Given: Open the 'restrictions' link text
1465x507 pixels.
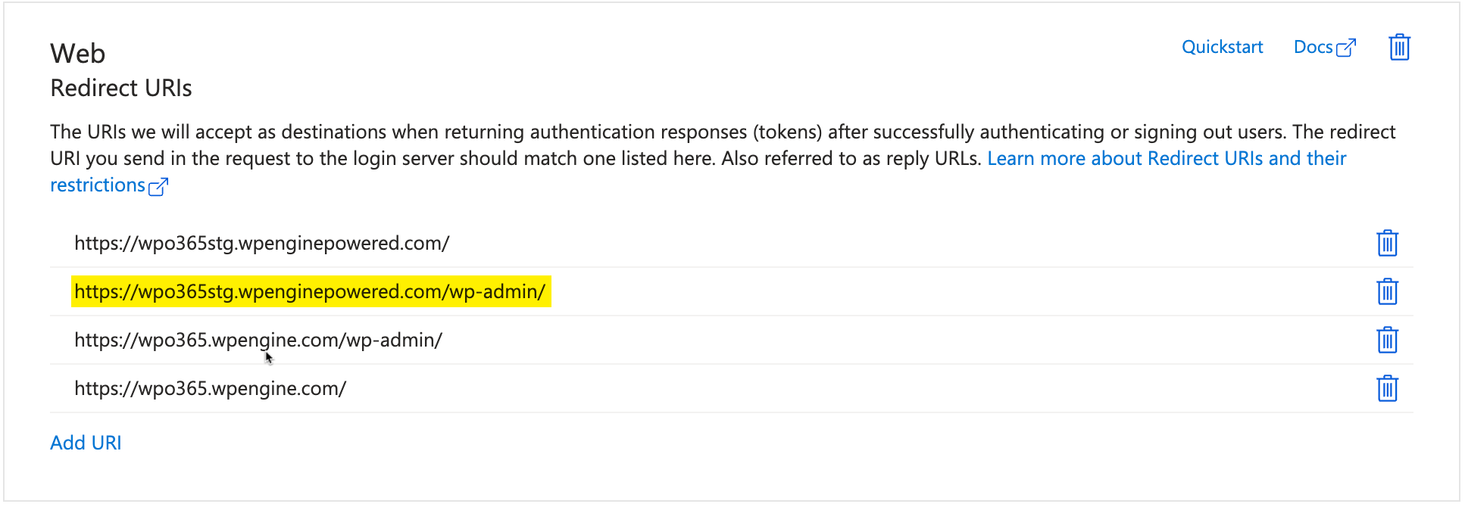Looking at the screenshot, I should 98,185.
